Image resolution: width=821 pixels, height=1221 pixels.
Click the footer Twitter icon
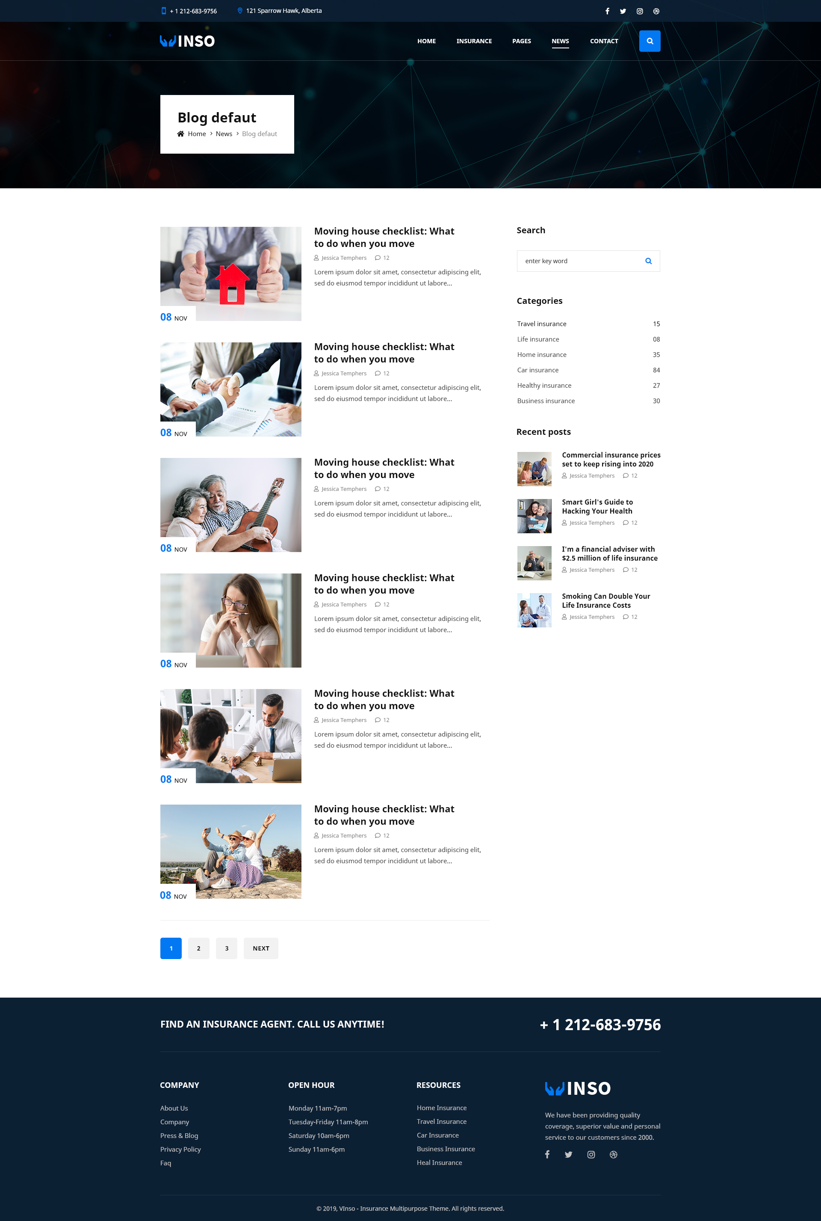click(568, 1154)
